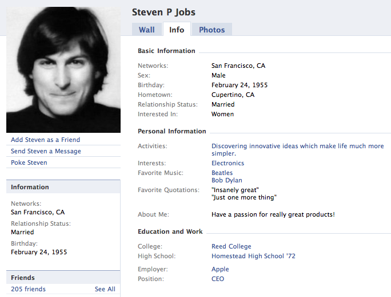Switch to the Wall tab
Image resolution: width=391 pixels, height=297 pixels.
click(x=147, y=30)
